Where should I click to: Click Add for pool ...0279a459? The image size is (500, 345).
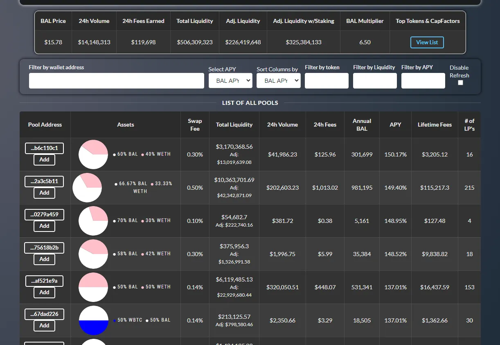[x=44, y=226]
